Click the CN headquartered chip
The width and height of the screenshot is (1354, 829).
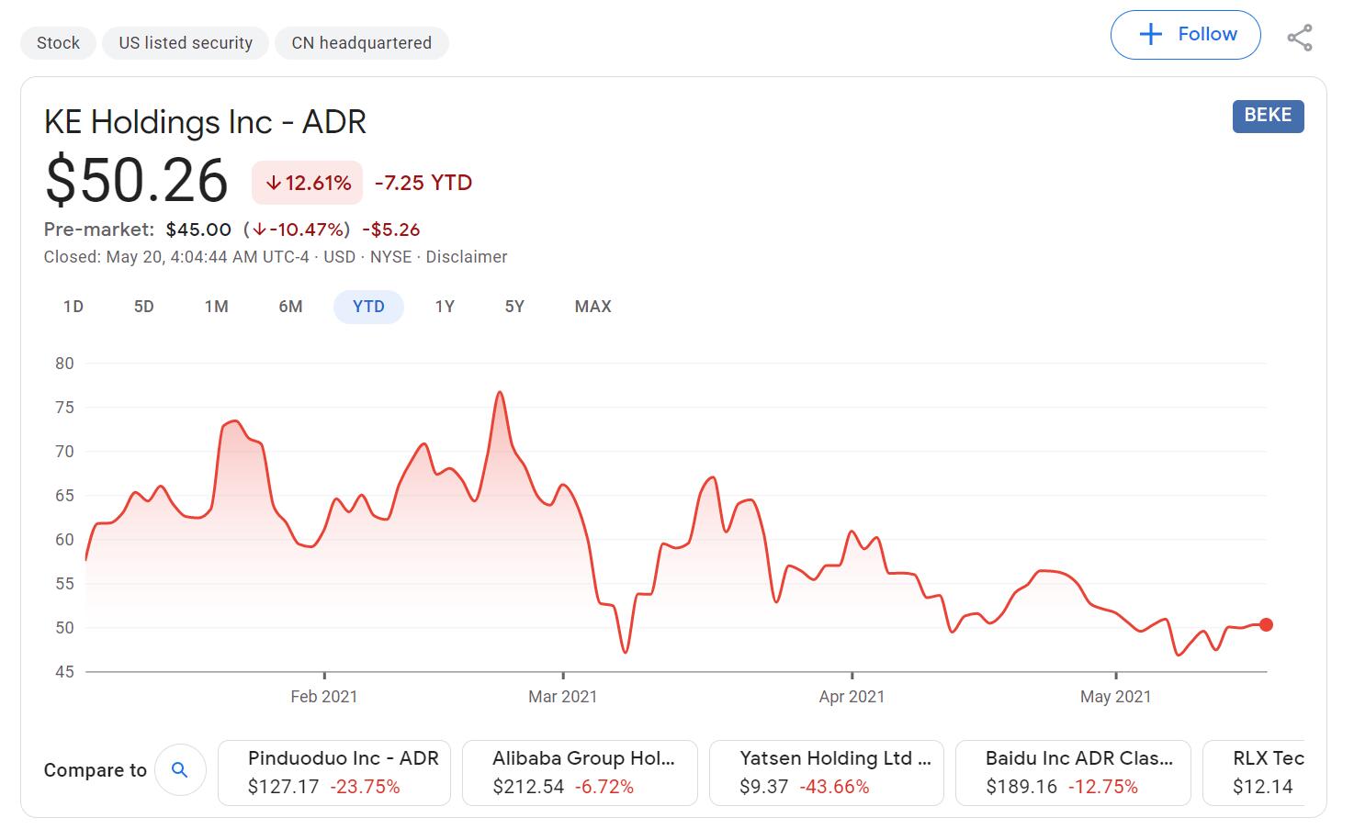click(x=361, y=43)
